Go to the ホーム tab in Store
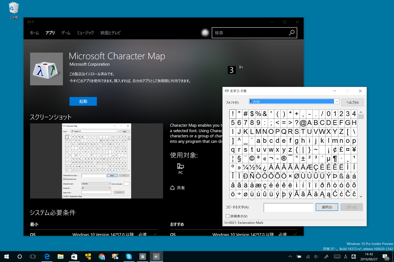The height and width of the screenshot is (262, 394). (x=34, y=33)
